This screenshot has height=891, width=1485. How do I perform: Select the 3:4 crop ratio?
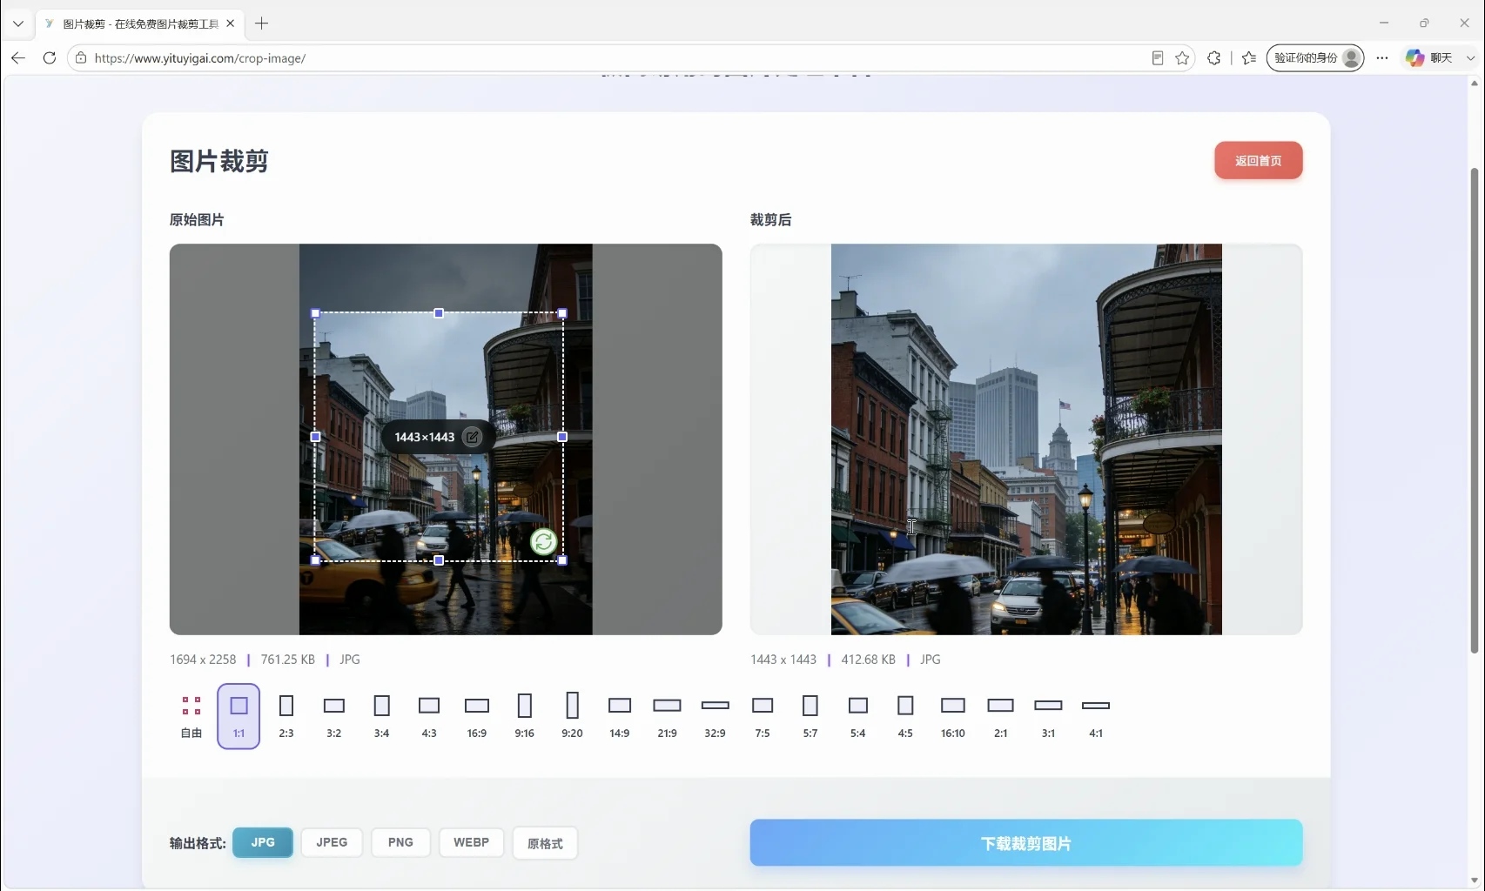(x=381, y=716)
